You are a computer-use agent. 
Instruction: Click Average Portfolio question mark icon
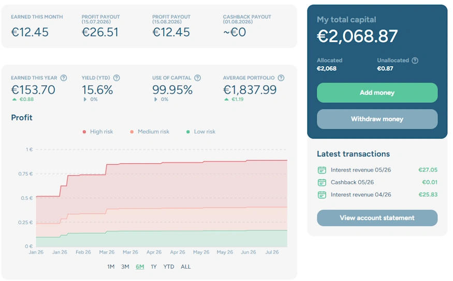pos(281,78)
